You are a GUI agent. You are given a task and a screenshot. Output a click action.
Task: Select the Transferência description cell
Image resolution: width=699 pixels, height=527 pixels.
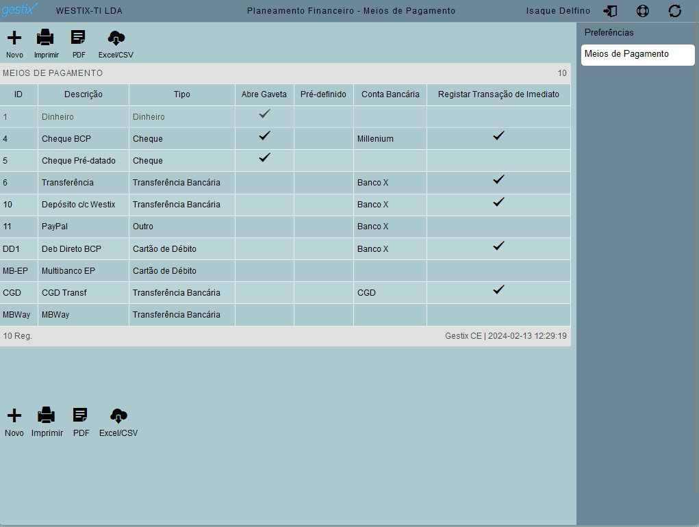click(x=84, y=183)
